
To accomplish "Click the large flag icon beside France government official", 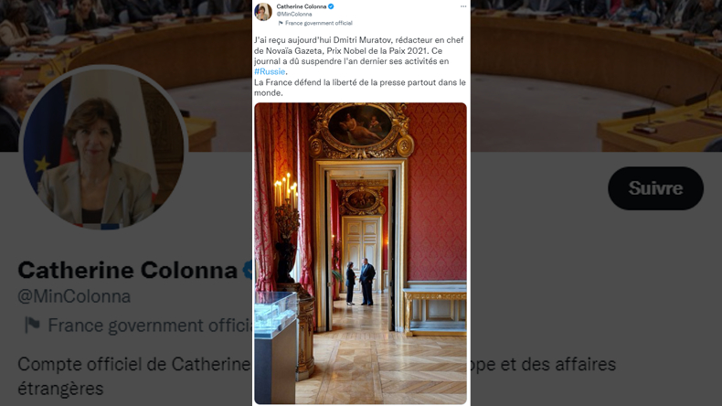I will 32,325.
